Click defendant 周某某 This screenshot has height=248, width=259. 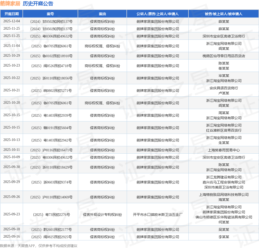(224, 113)
